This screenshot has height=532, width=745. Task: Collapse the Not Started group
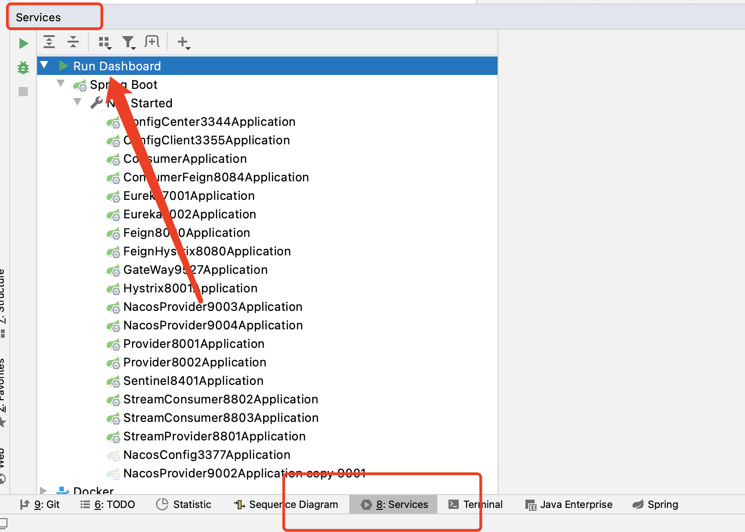pos(77,102)
